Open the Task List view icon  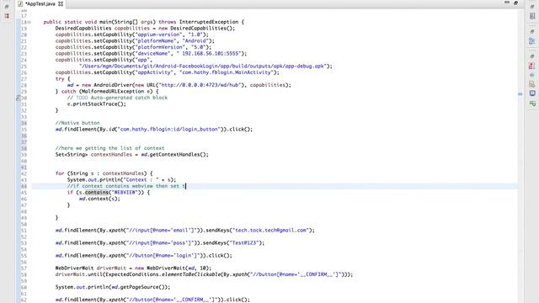tap(532, 16)
